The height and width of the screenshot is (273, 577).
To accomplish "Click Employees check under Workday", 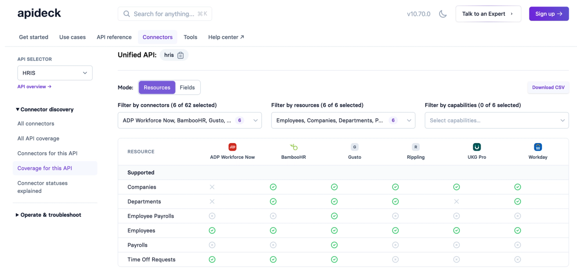I will point(518,231).
